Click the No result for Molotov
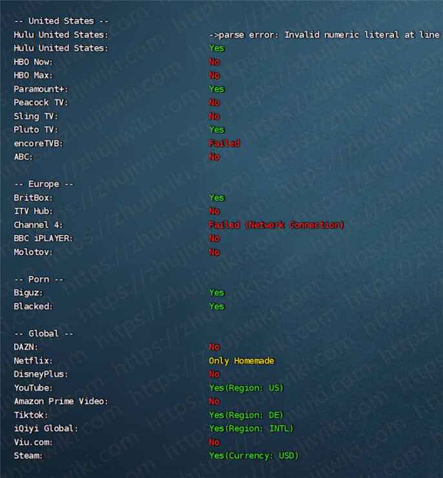 214,252
